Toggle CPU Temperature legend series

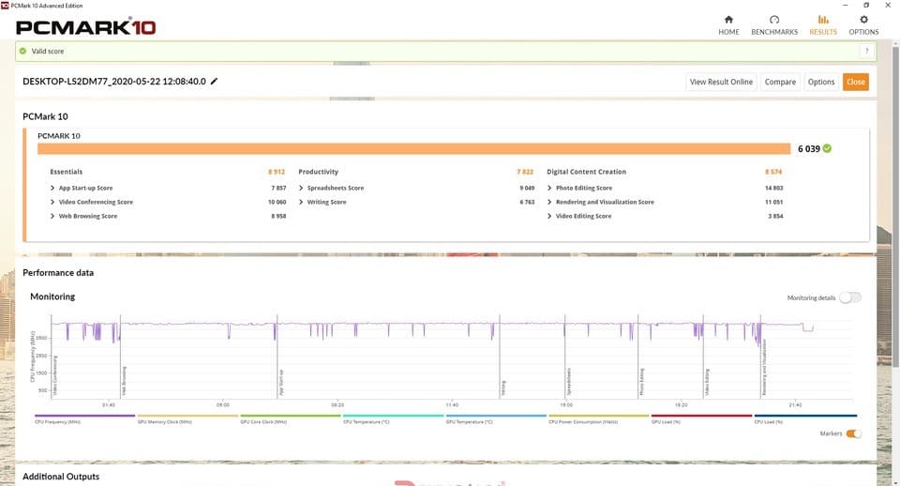click(393, 418)
